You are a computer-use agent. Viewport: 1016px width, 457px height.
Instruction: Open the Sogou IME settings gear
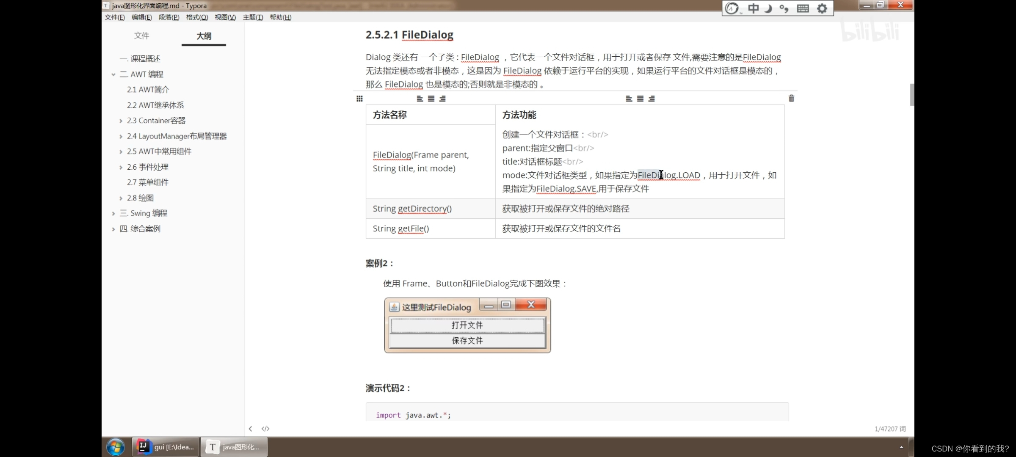click(822, 8)
